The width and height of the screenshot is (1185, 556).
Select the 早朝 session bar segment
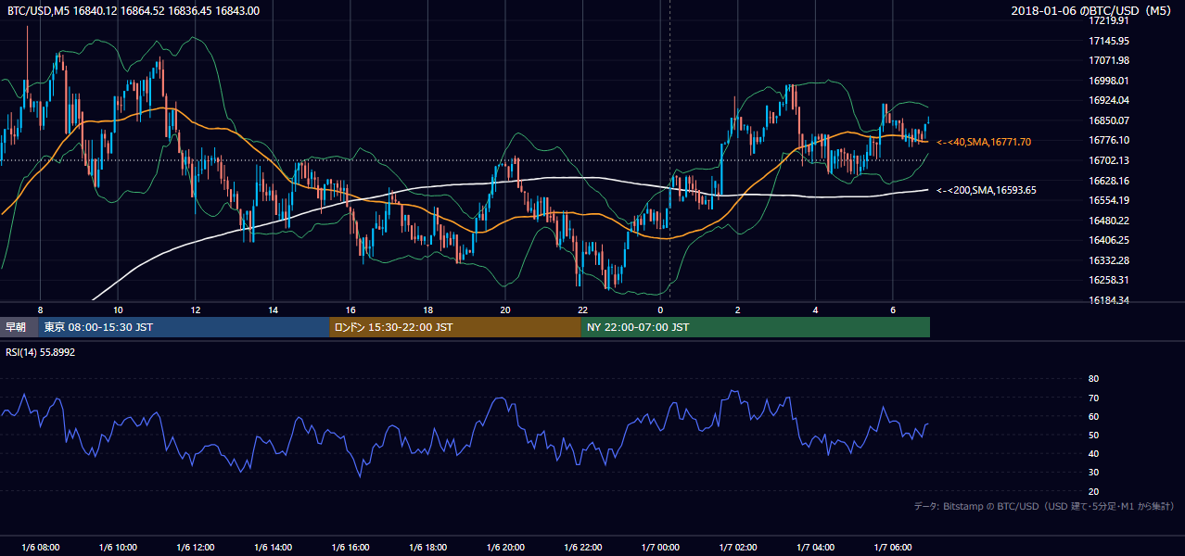[19, 327]
